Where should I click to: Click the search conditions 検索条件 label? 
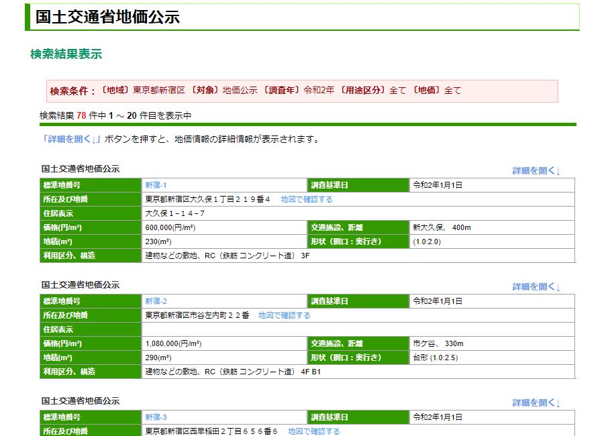coord(72,91)
